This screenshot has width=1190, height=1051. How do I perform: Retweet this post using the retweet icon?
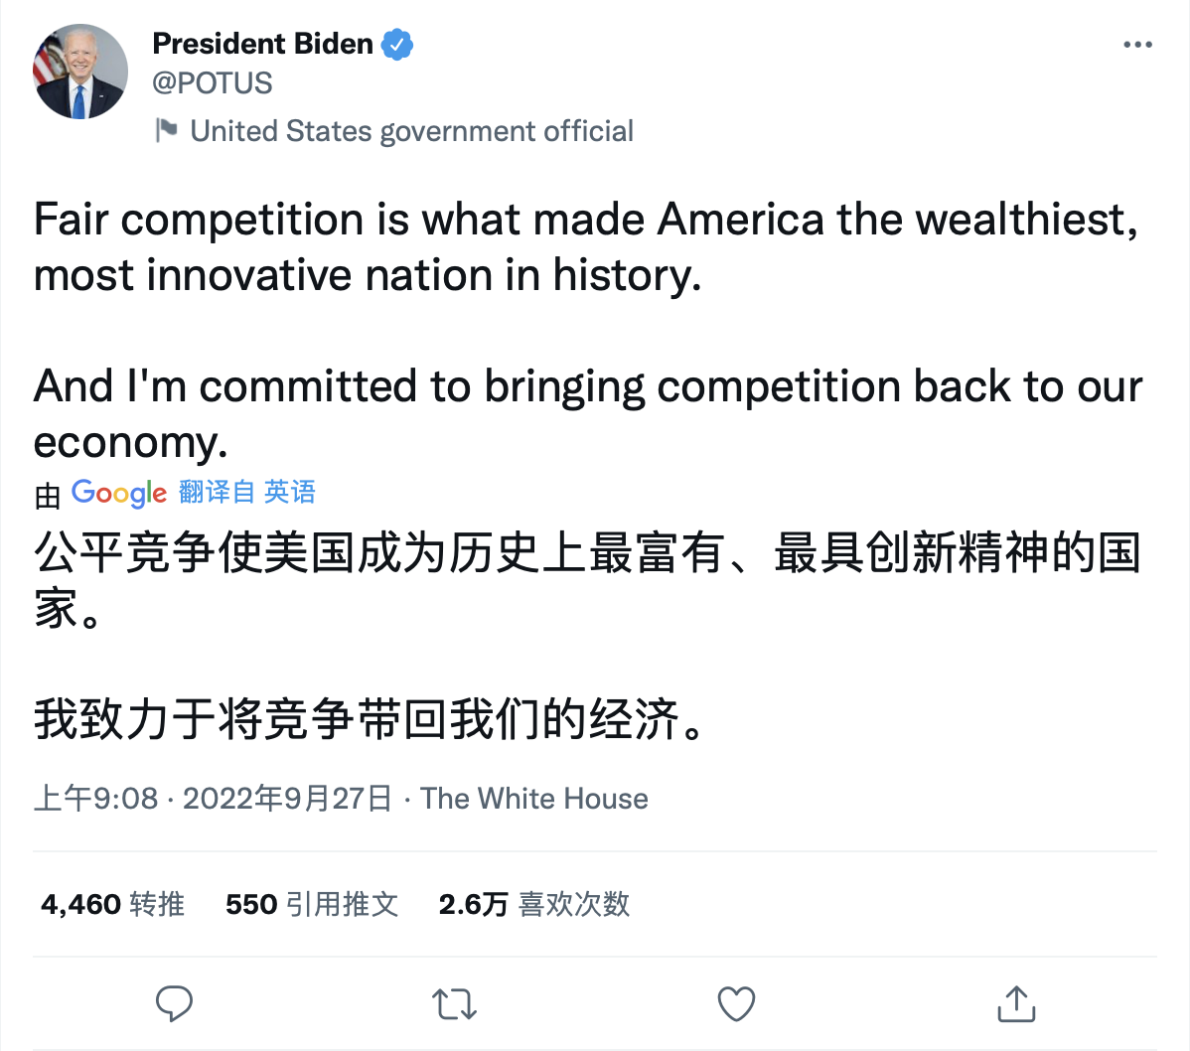click(x=455, y=1003)
